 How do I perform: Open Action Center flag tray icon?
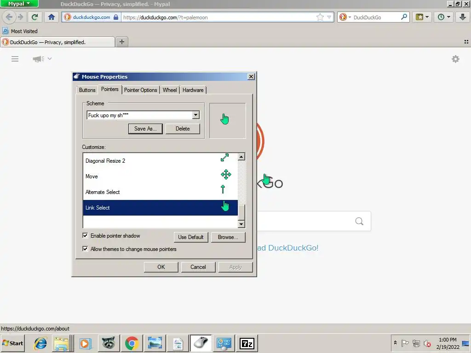click(405, 343)
